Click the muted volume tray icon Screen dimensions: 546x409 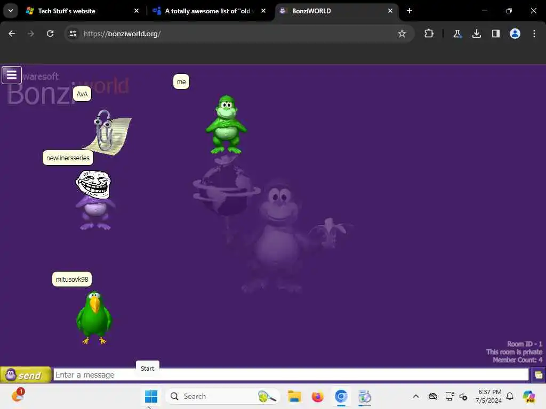coord(463,396)
